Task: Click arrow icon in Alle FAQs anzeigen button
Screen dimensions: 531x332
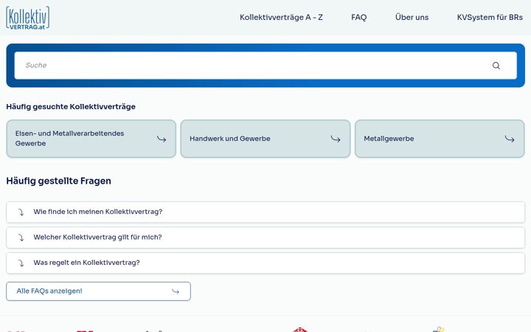Action: point(176,291)
